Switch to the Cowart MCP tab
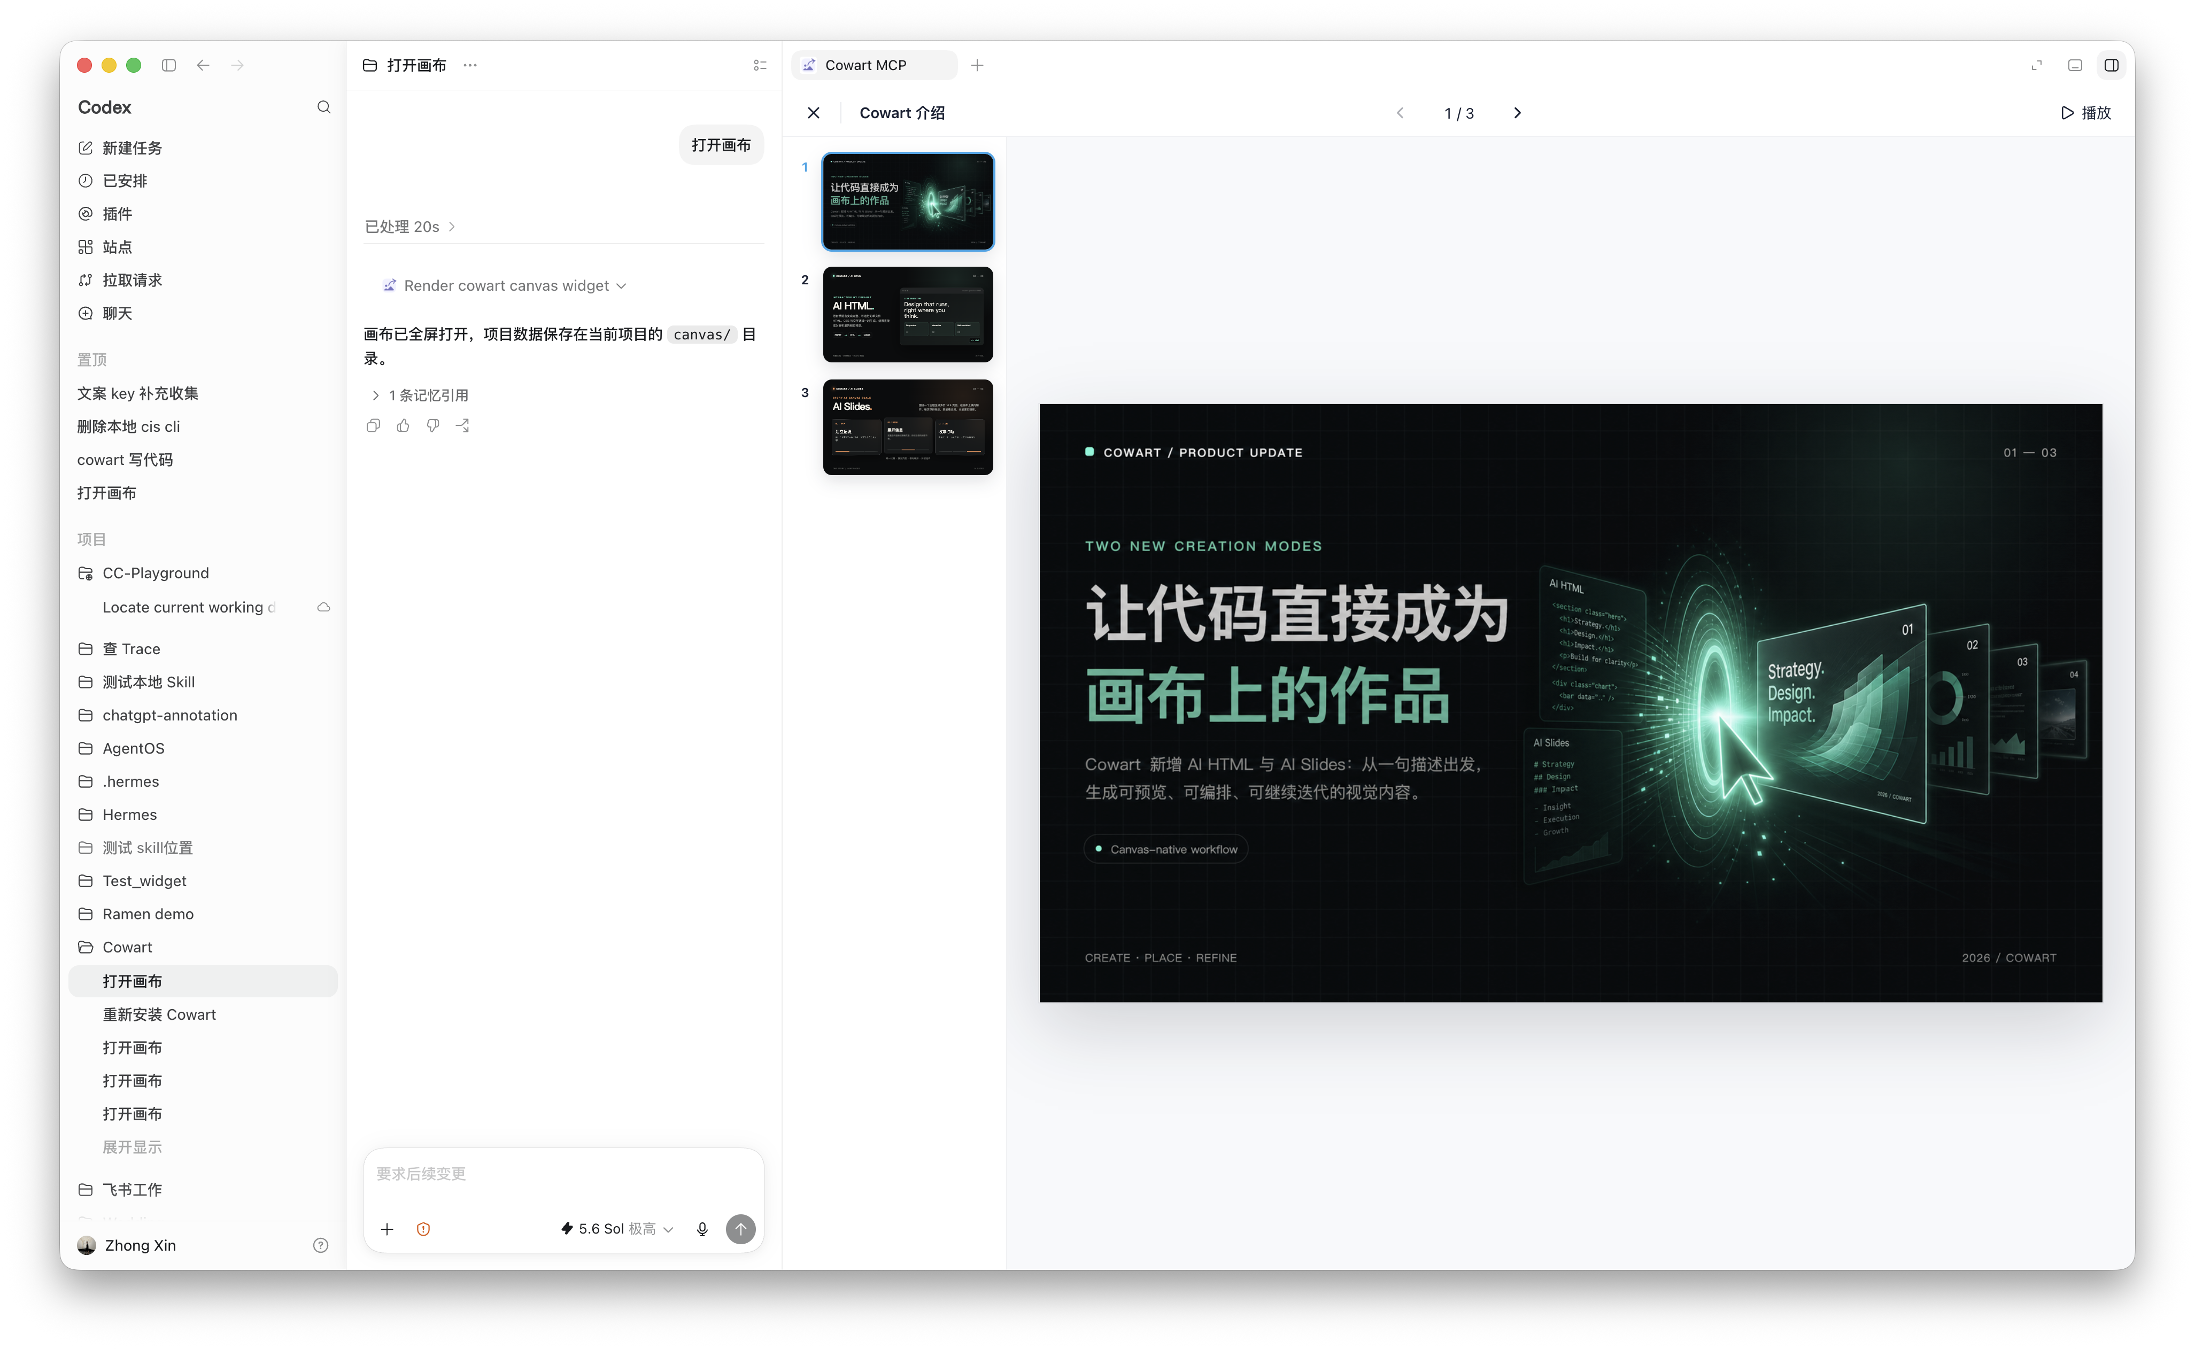The height and width of the screenshot is (1349, 2195). pos(875,65)
